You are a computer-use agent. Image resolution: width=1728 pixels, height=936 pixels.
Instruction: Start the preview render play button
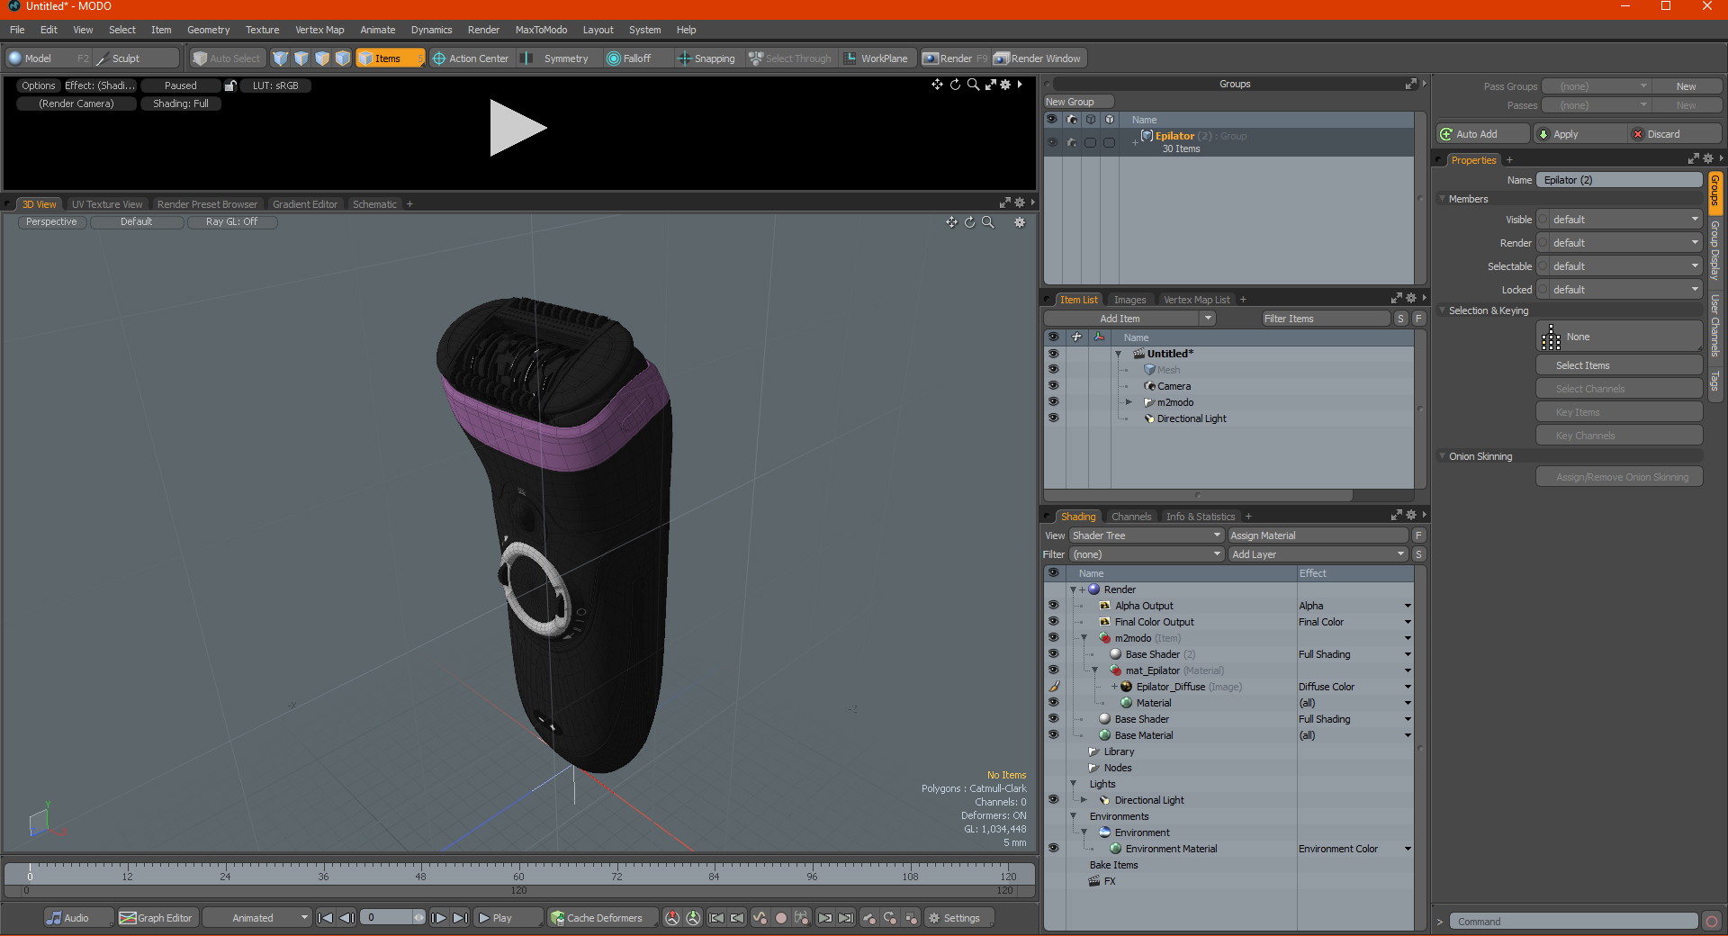tap(517, 128)
